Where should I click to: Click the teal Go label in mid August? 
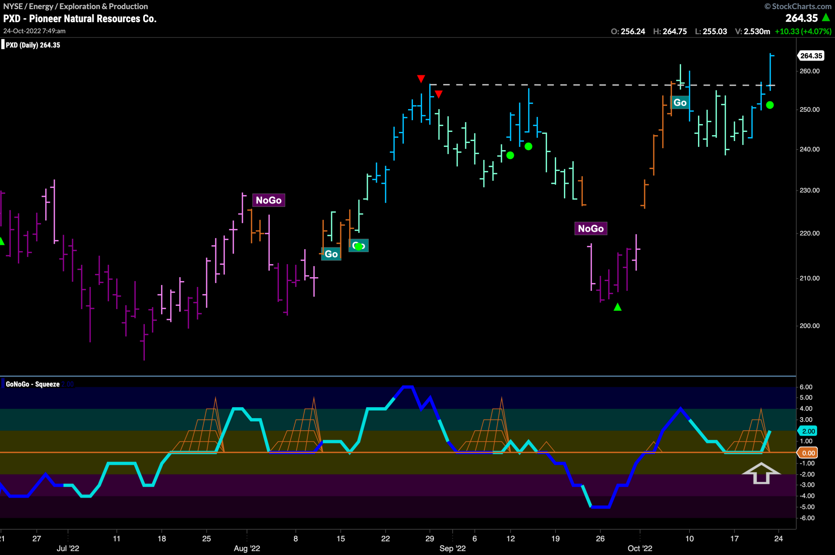[x=331, y=254]
